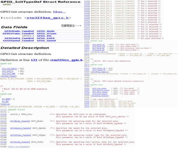Open the GPIO module link under the title
The height and width of the screenshot is (149, 178).
pos(7,4)
